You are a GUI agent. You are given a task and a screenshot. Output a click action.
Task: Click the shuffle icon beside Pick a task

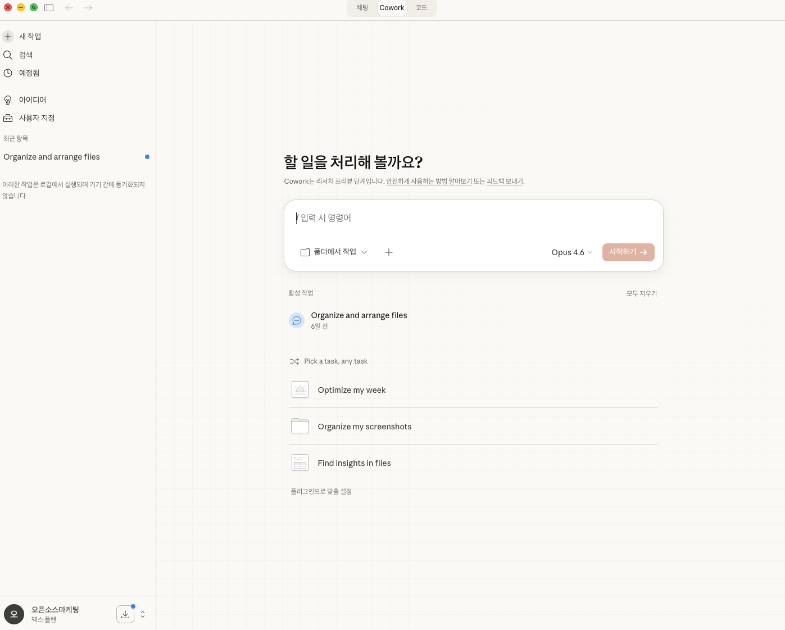click(294, 361)
